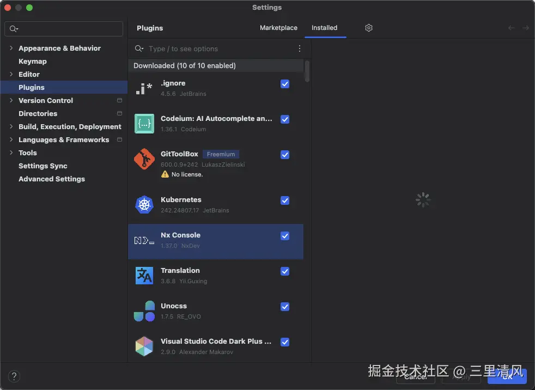This screenshot has height=390, width=535.
Task: Toggle the Nx Console plugin checkbox
Action: 285,236
